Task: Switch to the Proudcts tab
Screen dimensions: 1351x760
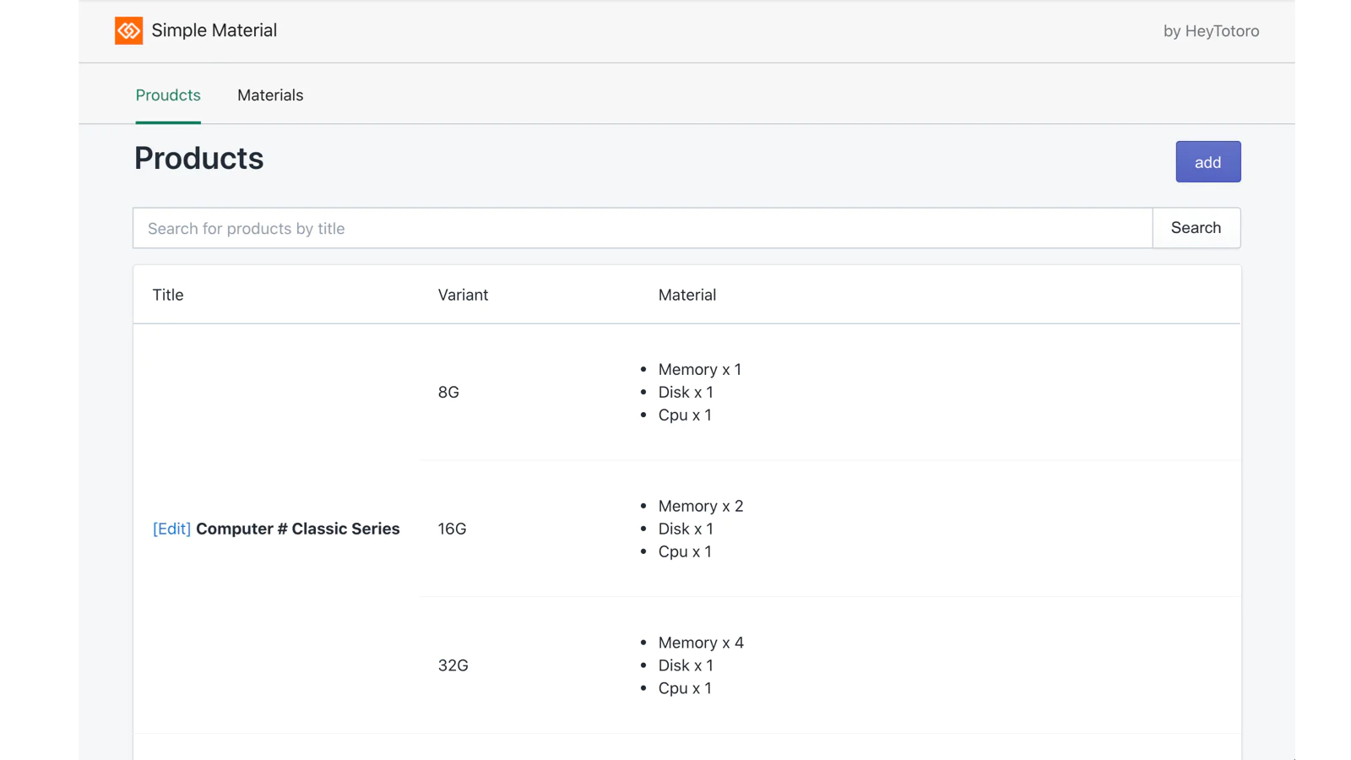Action: coord(168,95)
